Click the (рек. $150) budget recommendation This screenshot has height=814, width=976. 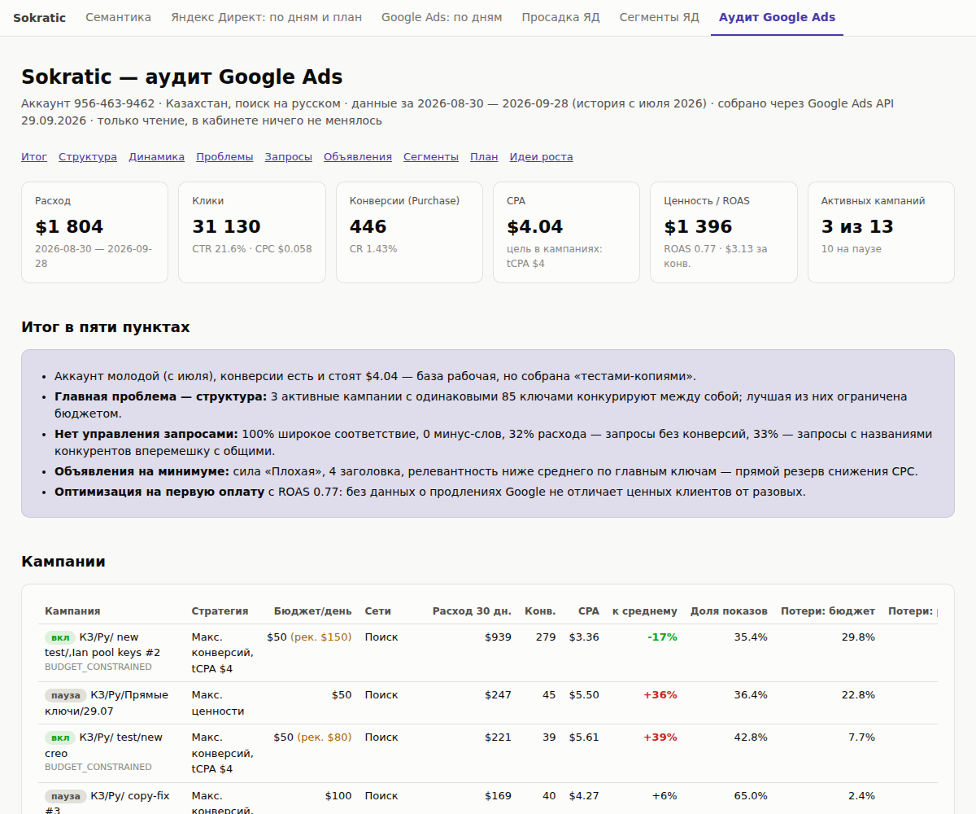[x=321, y=637]
